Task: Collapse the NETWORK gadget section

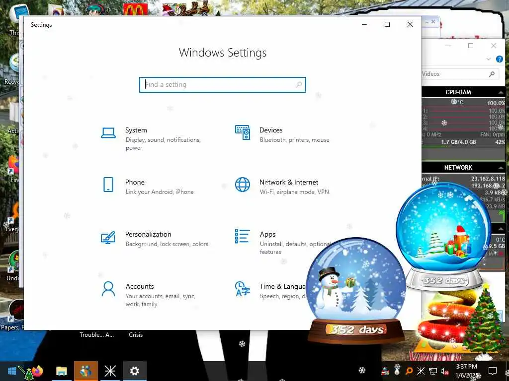Action: [x=501, y=168]
